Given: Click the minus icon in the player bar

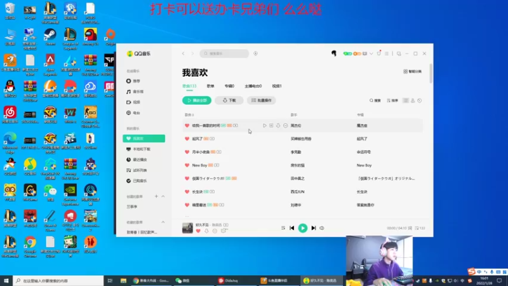Looking at the screenshot, I should coord(215,231).
